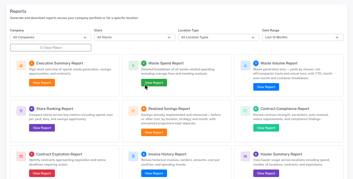353x179 pixels.
Task: View the Executive Summary Report
Action: (x=42, y=83)
